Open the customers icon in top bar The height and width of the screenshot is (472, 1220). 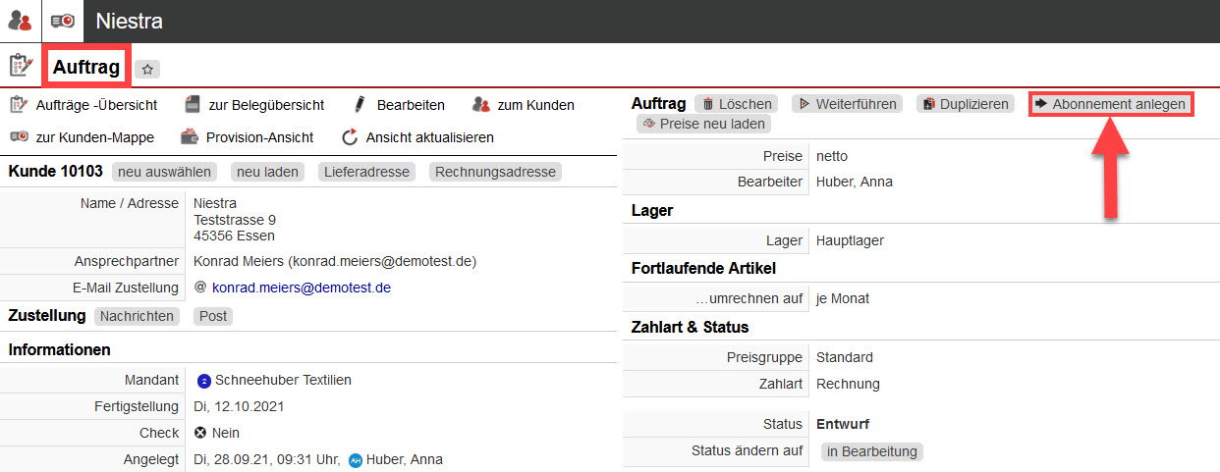[x=21, y=21]
